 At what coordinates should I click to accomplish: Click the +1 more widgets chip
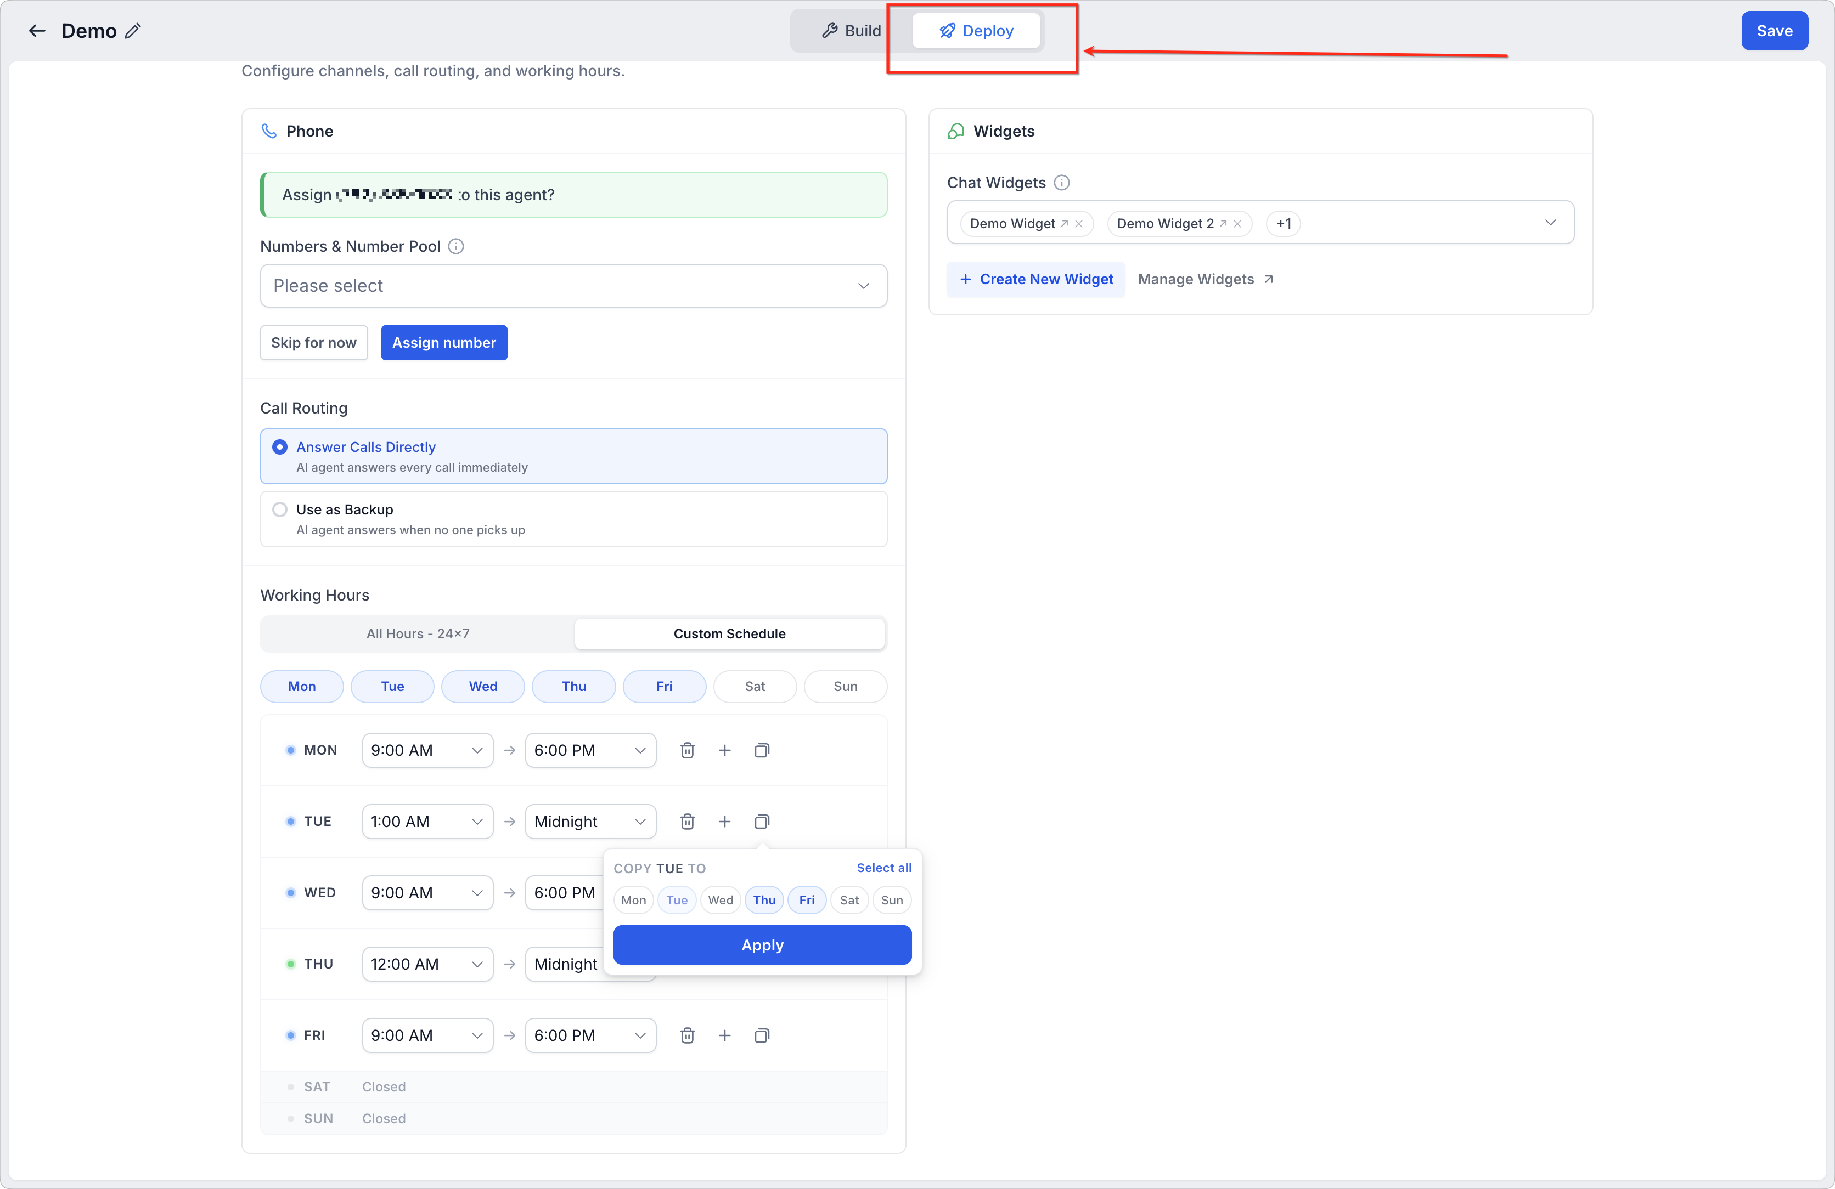(x=1283, y=223)
